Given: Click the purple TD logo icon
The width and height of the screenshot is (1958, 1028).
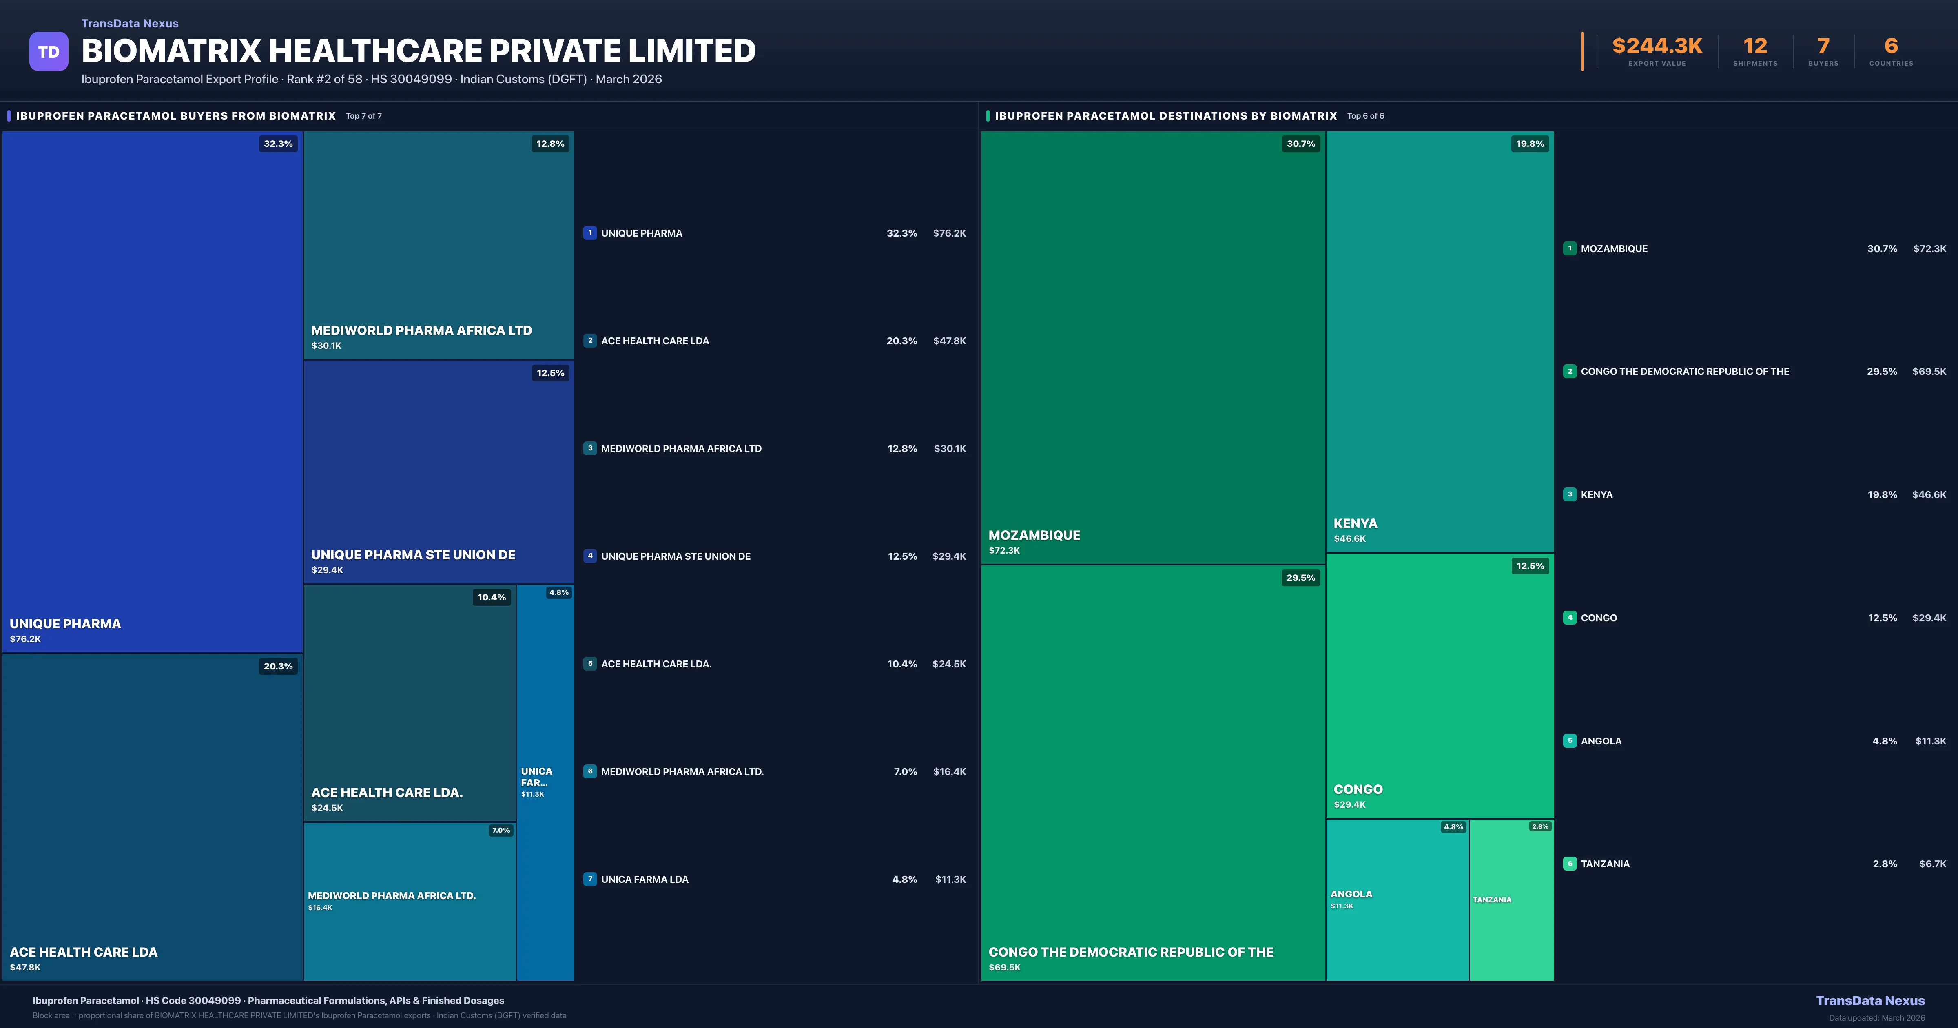Looking at the screenshot, I should [x=49, y=52].
